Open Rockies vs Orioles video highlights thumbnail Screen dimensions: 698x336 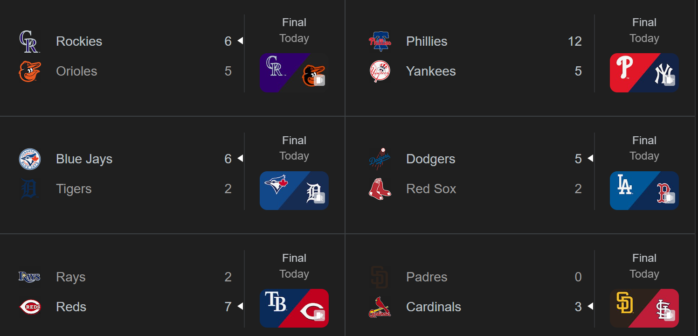(x=294, y=72)
